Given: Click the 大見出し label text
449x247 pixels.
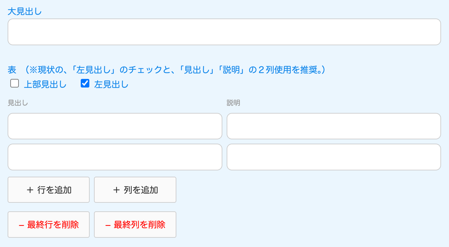Looking at the screenshot, I should tap(25, 12).
